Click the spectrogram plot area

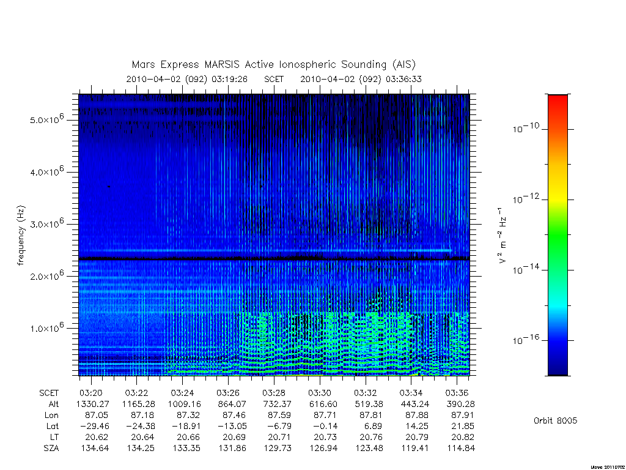[x=274, y=235]
